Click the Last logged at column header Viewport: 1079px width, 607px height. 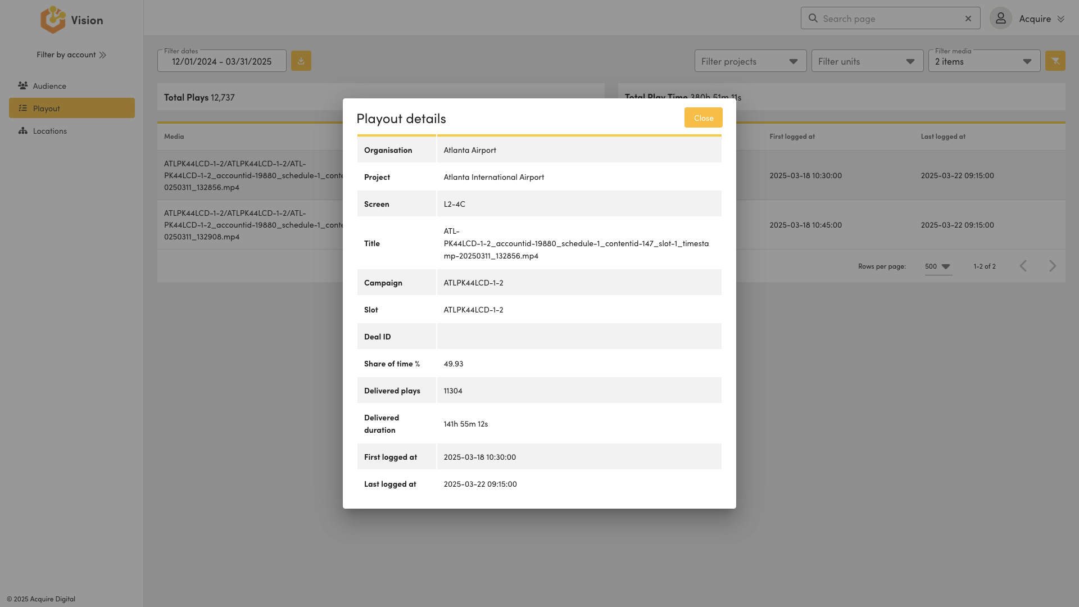pos(943,137)
